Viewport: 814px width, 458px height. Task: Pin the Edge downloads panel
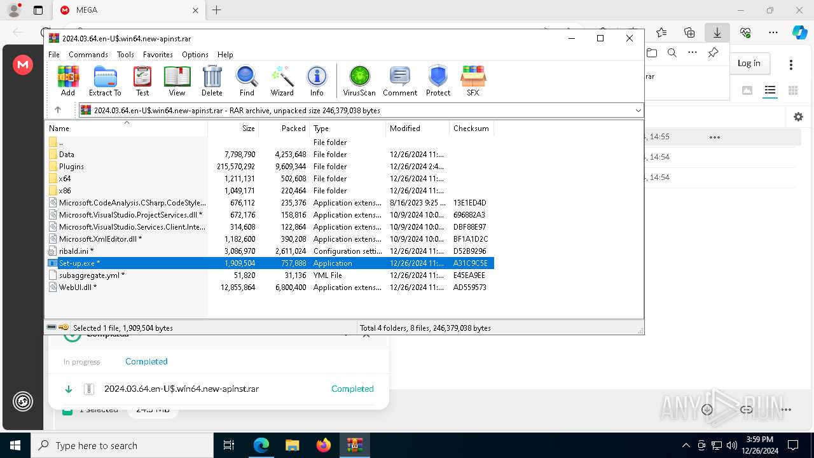tap(713, 53)
